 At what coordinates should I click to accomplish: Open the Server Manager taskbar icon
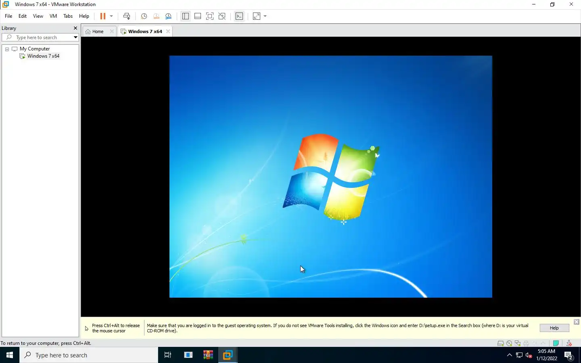point(188,355)
